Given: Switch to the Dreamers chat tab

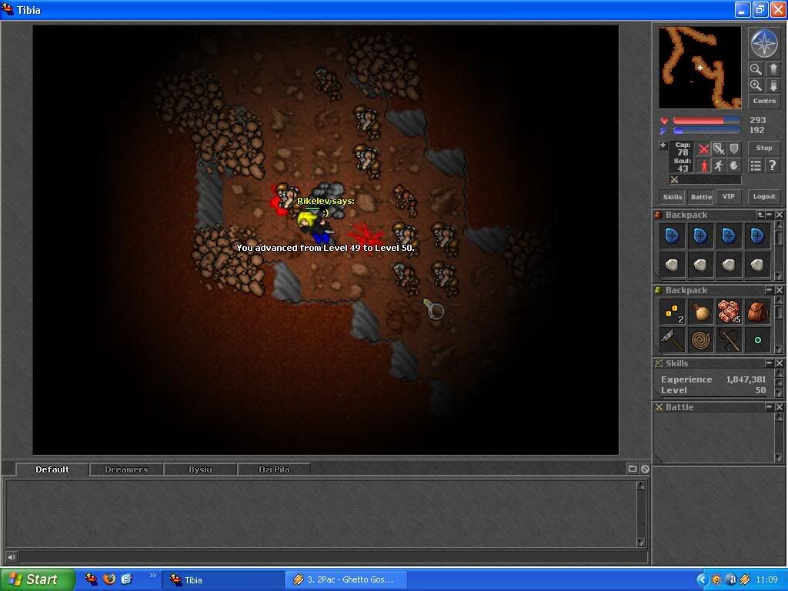Looking at the screenshot, I should click(x=126, y=469).
